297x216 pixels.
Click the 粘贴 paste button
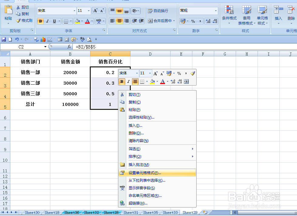(8, 15)
